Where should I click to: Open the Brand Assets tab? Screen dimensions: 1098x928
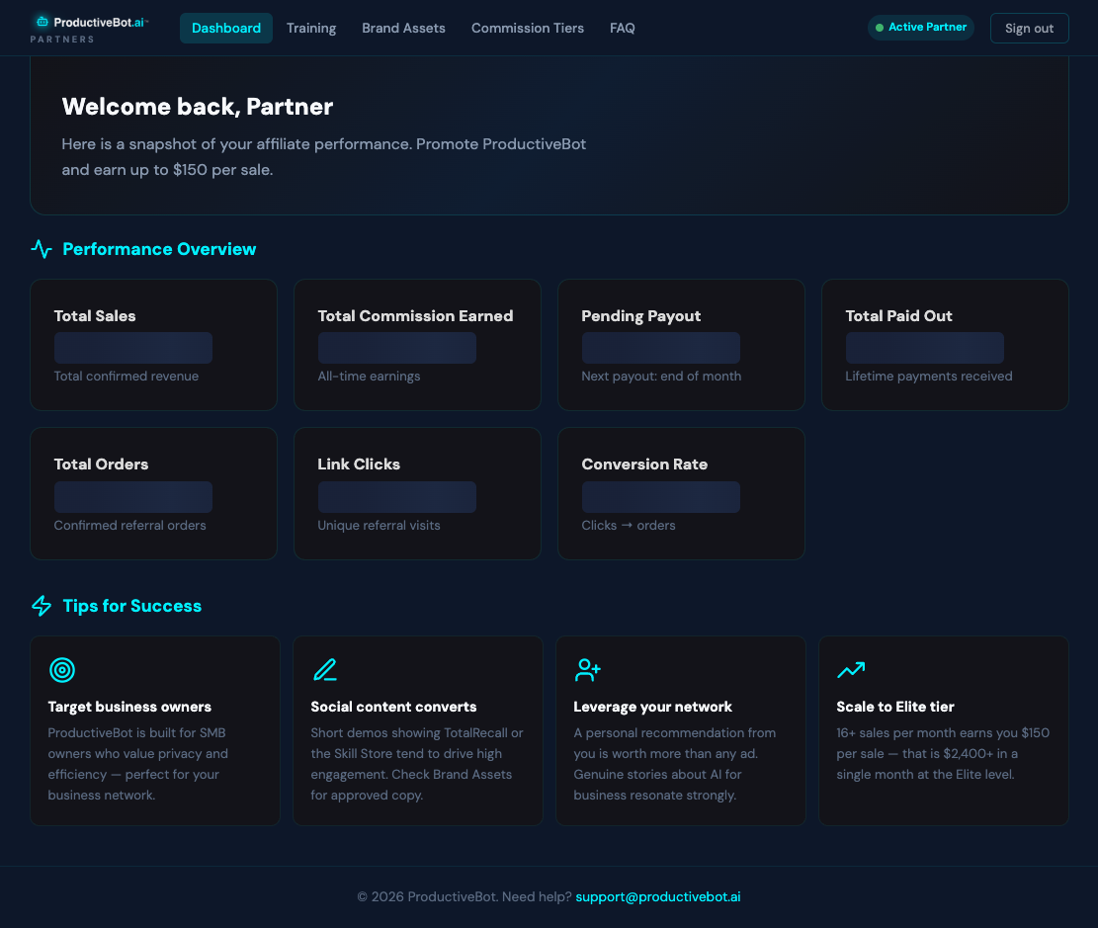(x=403, y=28)
